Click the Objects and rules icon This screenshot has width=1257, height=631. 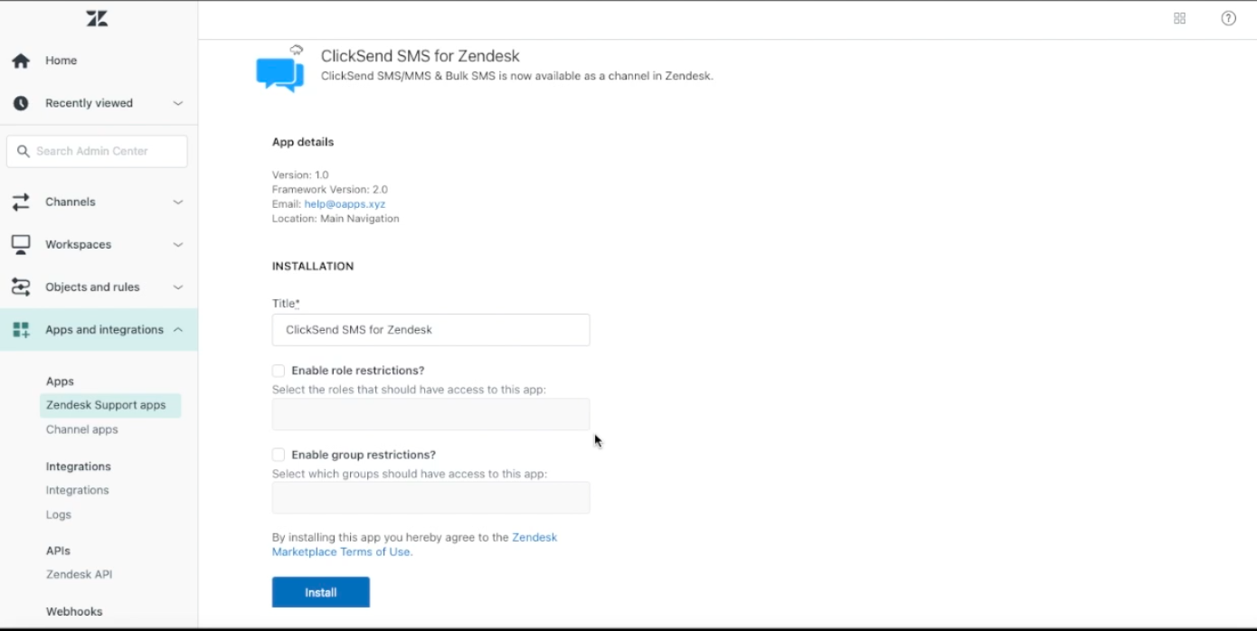point(21,287)
